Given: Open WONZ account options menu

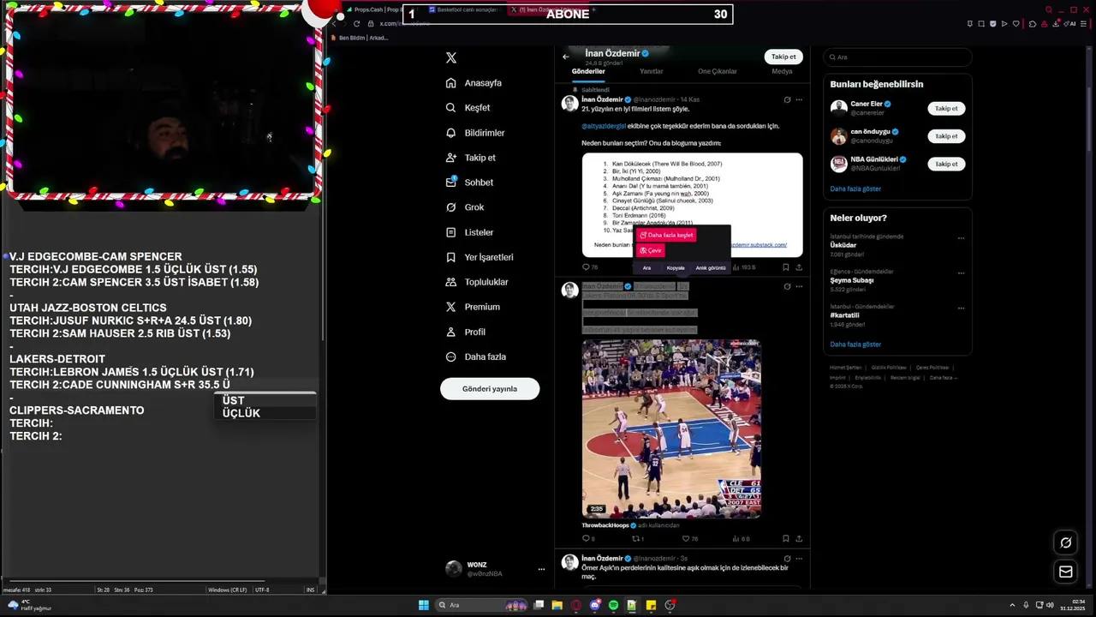Looking at the screenshot, I should point(541,569).
